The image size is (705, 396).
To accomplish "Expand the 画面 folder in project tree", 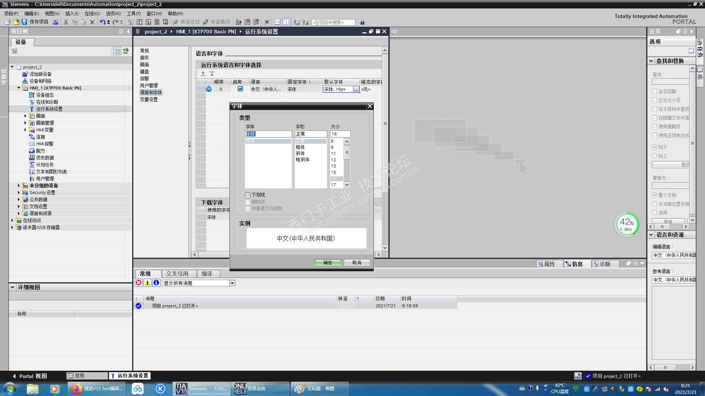I will pos(25,116).
